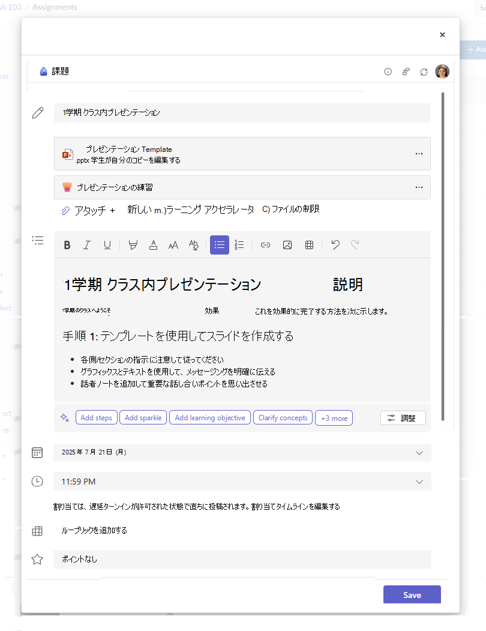This screenshot has width=486, height=631.
Task: Click the clear formatting icon
Action: coord(194,245)
